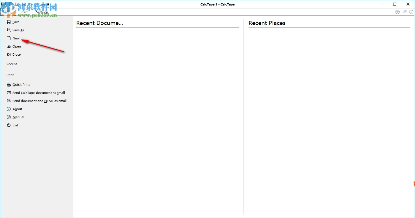Open the application file menu button
The width and height of the screenshot is (415, 218).
click(x=8, y=12)
